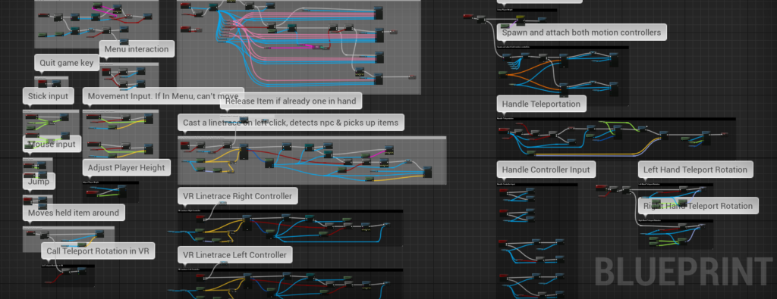Image resolution: width=777 pixels, height=299 pixels.
Task: Click the 'Handle Controller Input' comment bubble
Action: coord(546,170)
